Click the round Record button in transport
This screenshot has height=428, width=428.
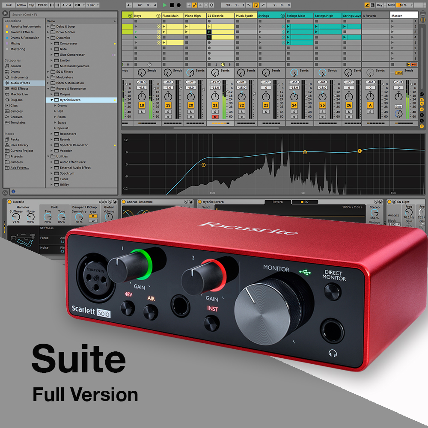coord(178,5)
